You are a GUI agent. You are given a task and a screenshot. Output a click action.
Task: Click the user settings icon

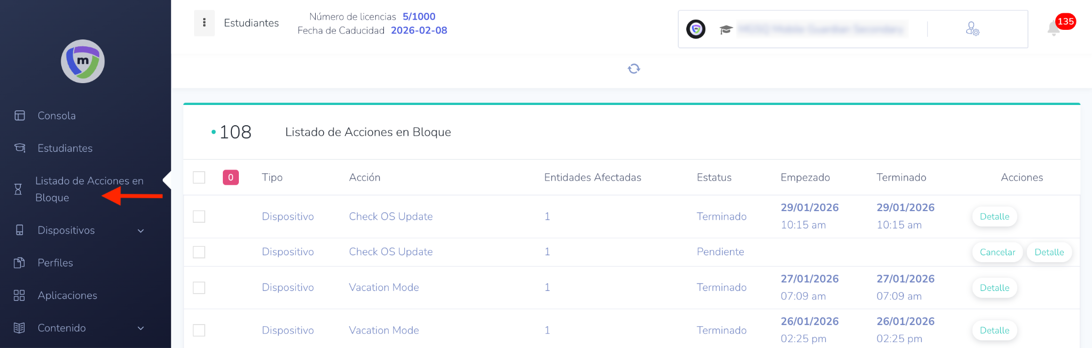(972, 29)
